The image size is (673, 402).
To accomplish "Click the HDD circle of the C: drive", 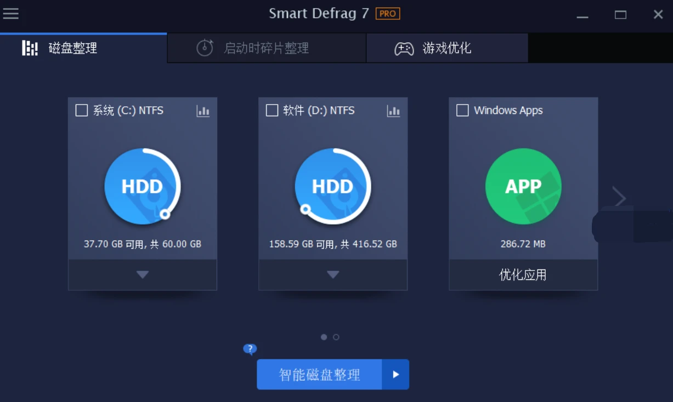I will (x=143, y=186).
